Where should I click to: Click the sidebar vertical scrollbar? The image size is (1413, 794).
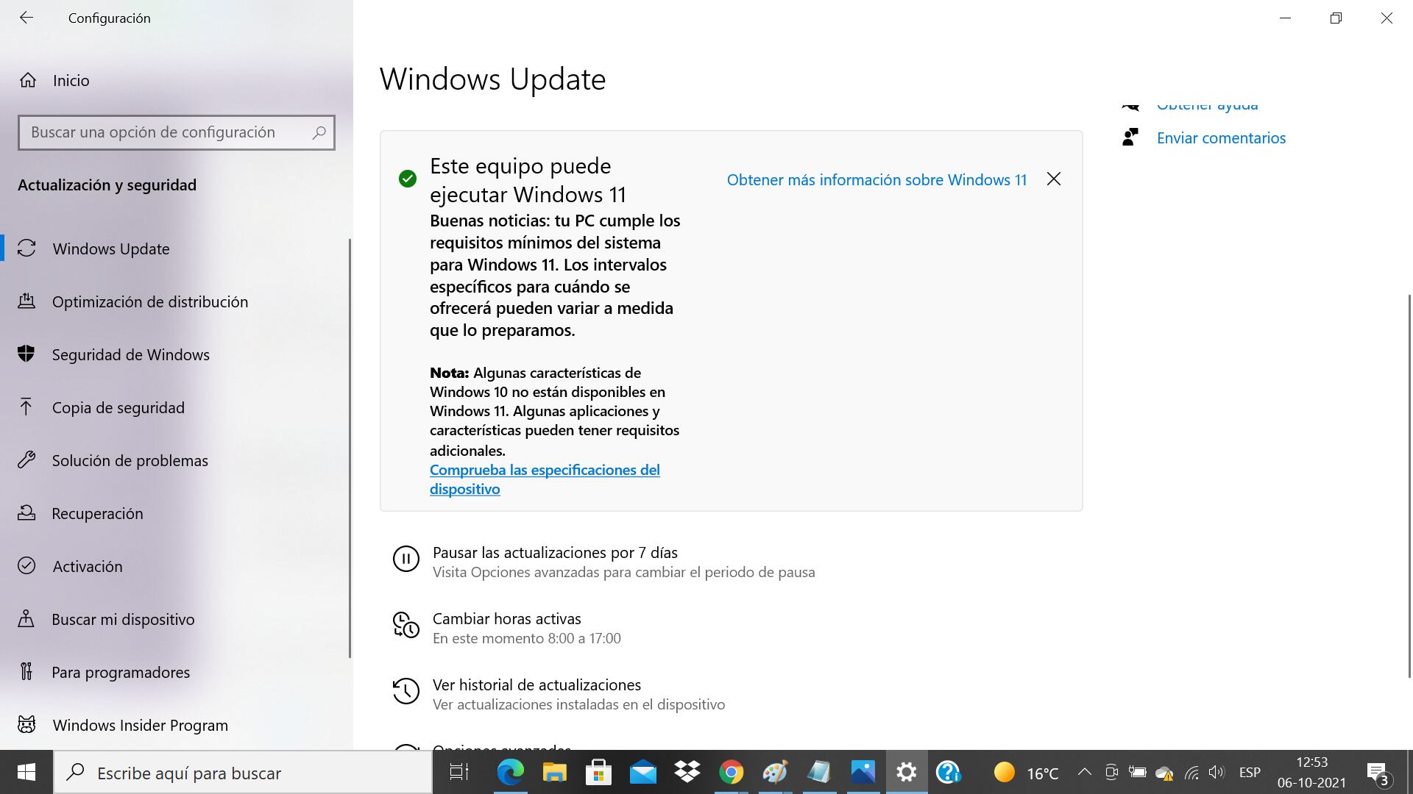350,448
